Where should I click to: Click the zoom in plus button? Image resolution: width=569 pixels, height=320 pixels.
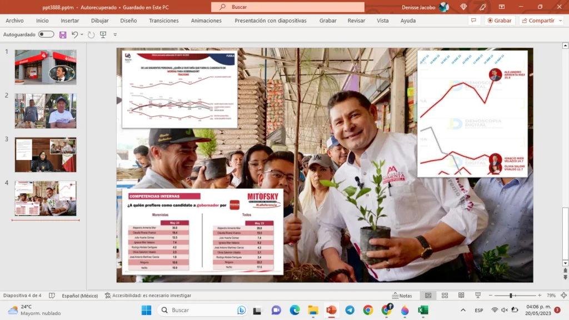(x=540, y=296)
